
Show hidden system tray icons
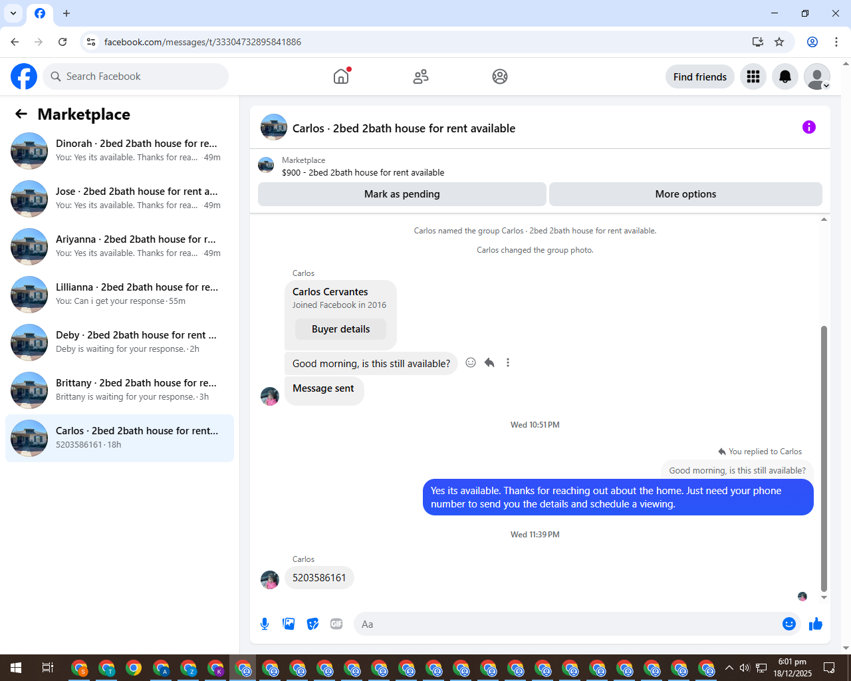pyautogui.click(x=729, y=668)
